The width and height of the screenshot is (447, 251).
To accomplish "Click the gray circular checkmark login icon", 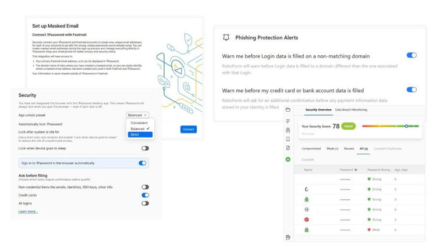I will click(307, 209).
